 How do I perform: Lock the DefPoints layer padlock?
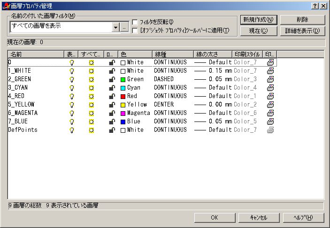click(112, 130)
